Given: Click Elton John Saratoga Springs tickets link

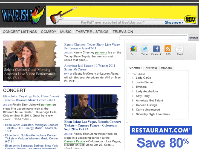Looking at the screenshot, I should 31,147.
